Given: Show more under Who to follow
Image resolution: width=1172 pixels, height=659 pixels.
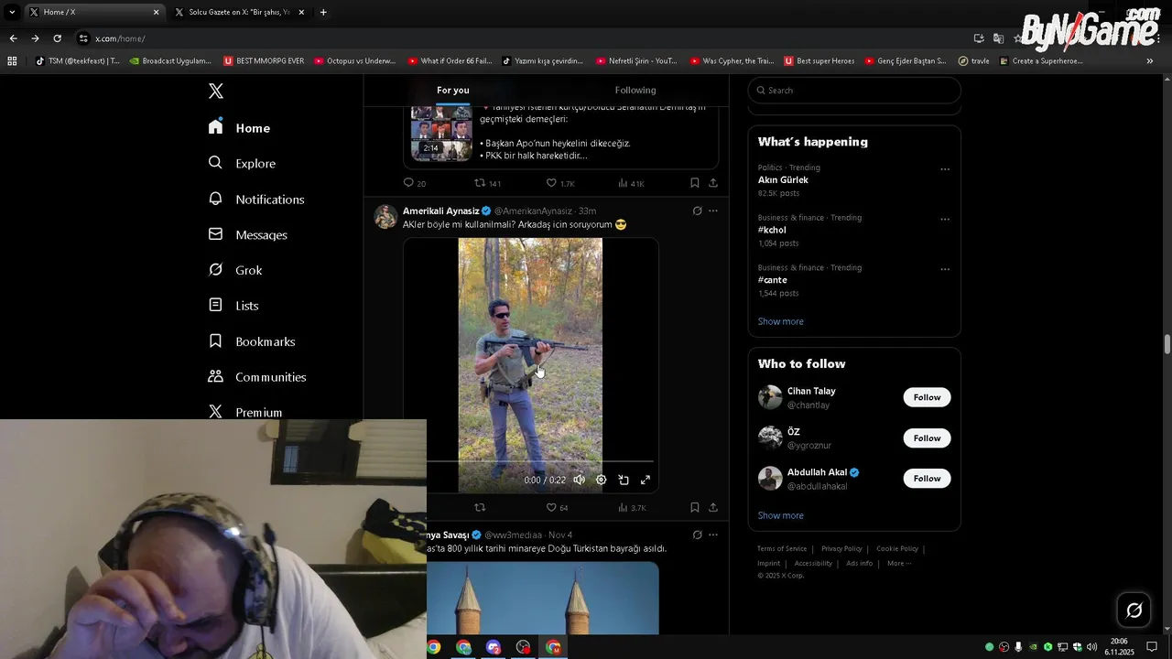Looking at the screenshot, I should (x=780, y=515).
